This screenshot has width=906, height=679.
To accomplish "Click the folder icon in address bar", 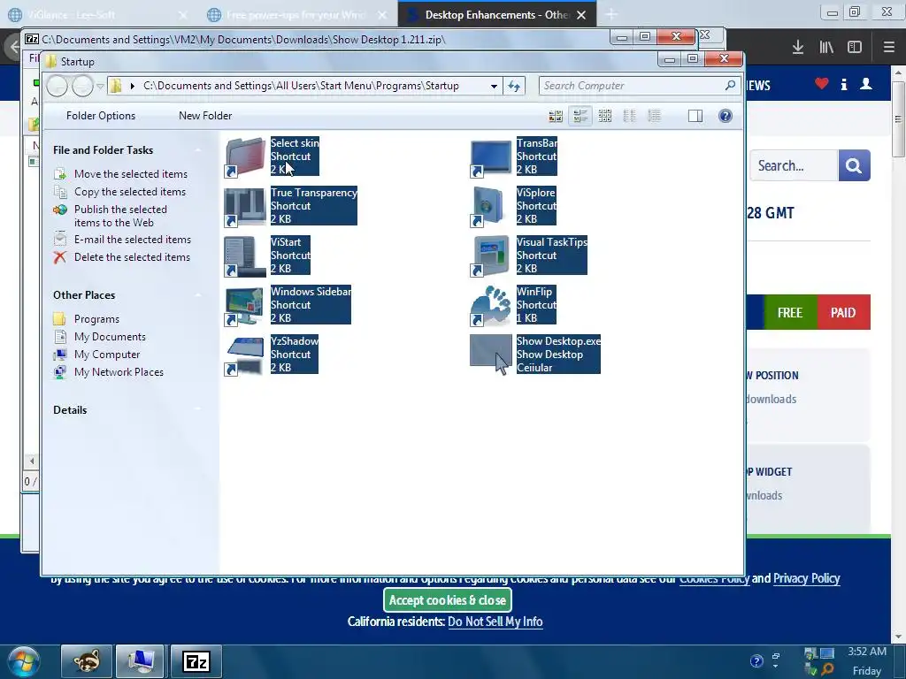I will (116, 86).
